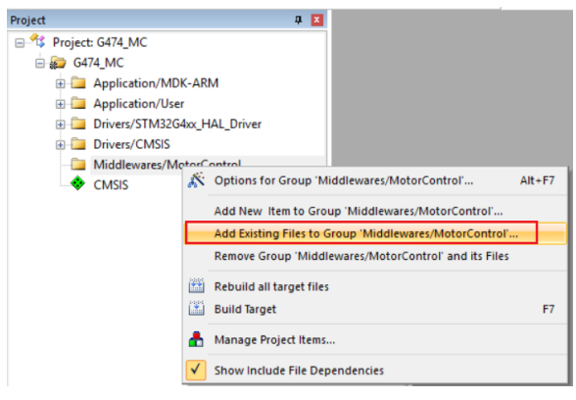Expand the Drivers/STM32G4xx_HAL_Driver group

click(x=61, y=125)
